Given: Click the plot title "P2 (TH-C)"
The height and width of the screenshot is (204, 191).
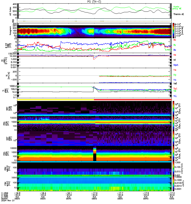Looking at the screenshot, I should 94,2.
